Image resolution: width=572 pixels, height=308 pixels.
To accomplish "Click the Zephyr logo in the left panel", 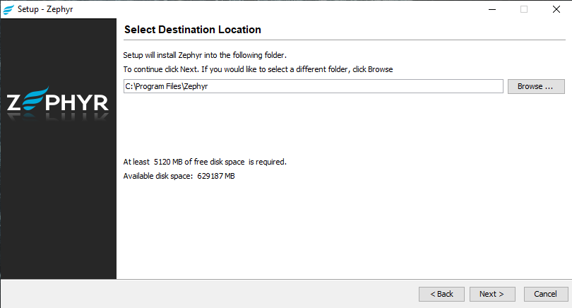I will coord(58,103).
